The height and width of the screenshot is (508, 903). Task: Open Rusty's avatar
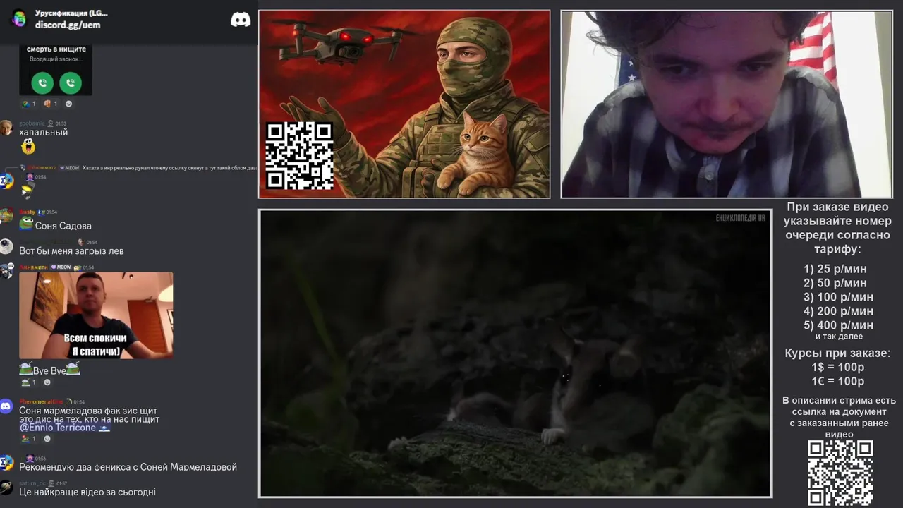tap(6, 216)
